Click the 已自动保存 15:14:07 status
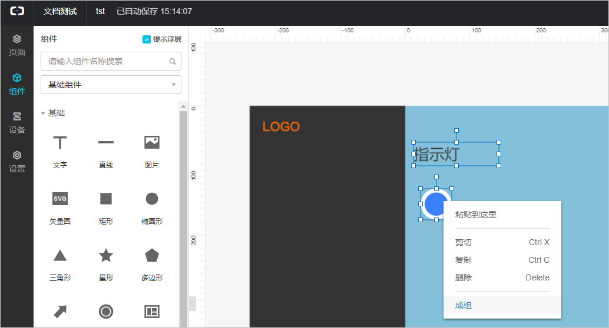This screenshot has width=609, height=328. pos(154,11)
